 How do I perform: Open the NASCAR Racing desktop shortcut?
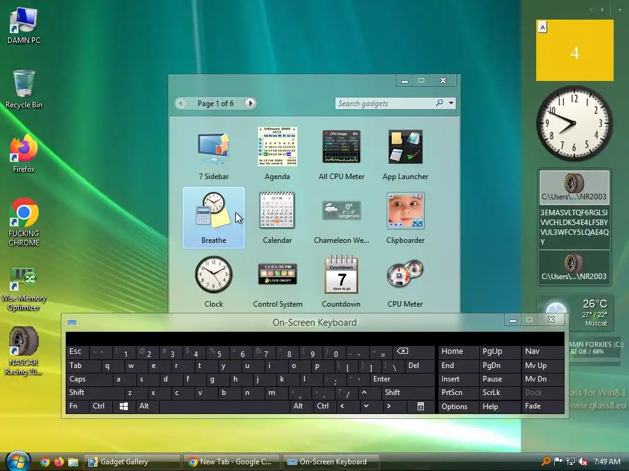coord(24,351)
